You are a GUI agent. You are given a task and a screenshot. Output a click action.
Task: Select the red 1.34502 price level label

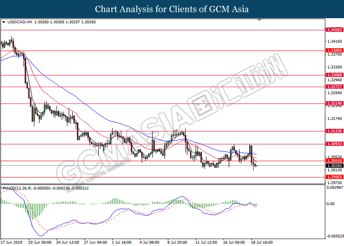click(x=334, y=30)
